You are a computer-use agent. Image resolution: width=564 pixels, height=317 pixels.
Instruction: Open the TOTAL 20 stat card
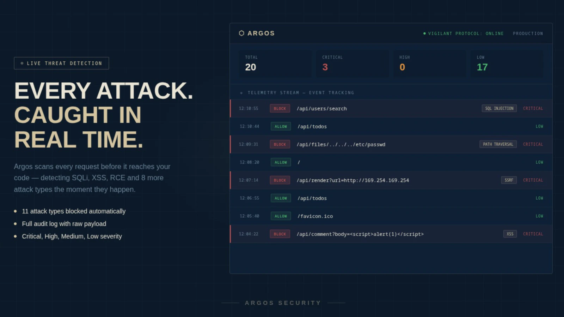[x=276, y=64]
